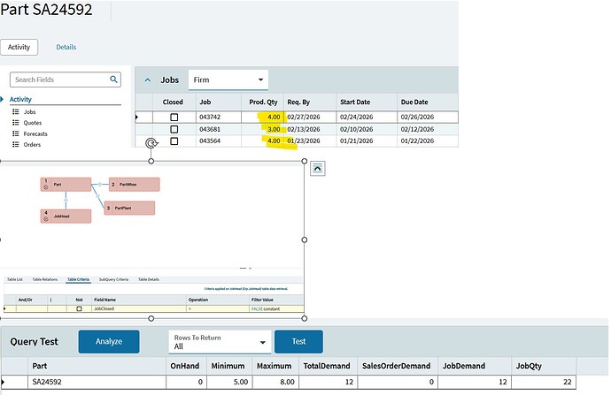Click the Maximum value 8.00 cell

point(275,382)
